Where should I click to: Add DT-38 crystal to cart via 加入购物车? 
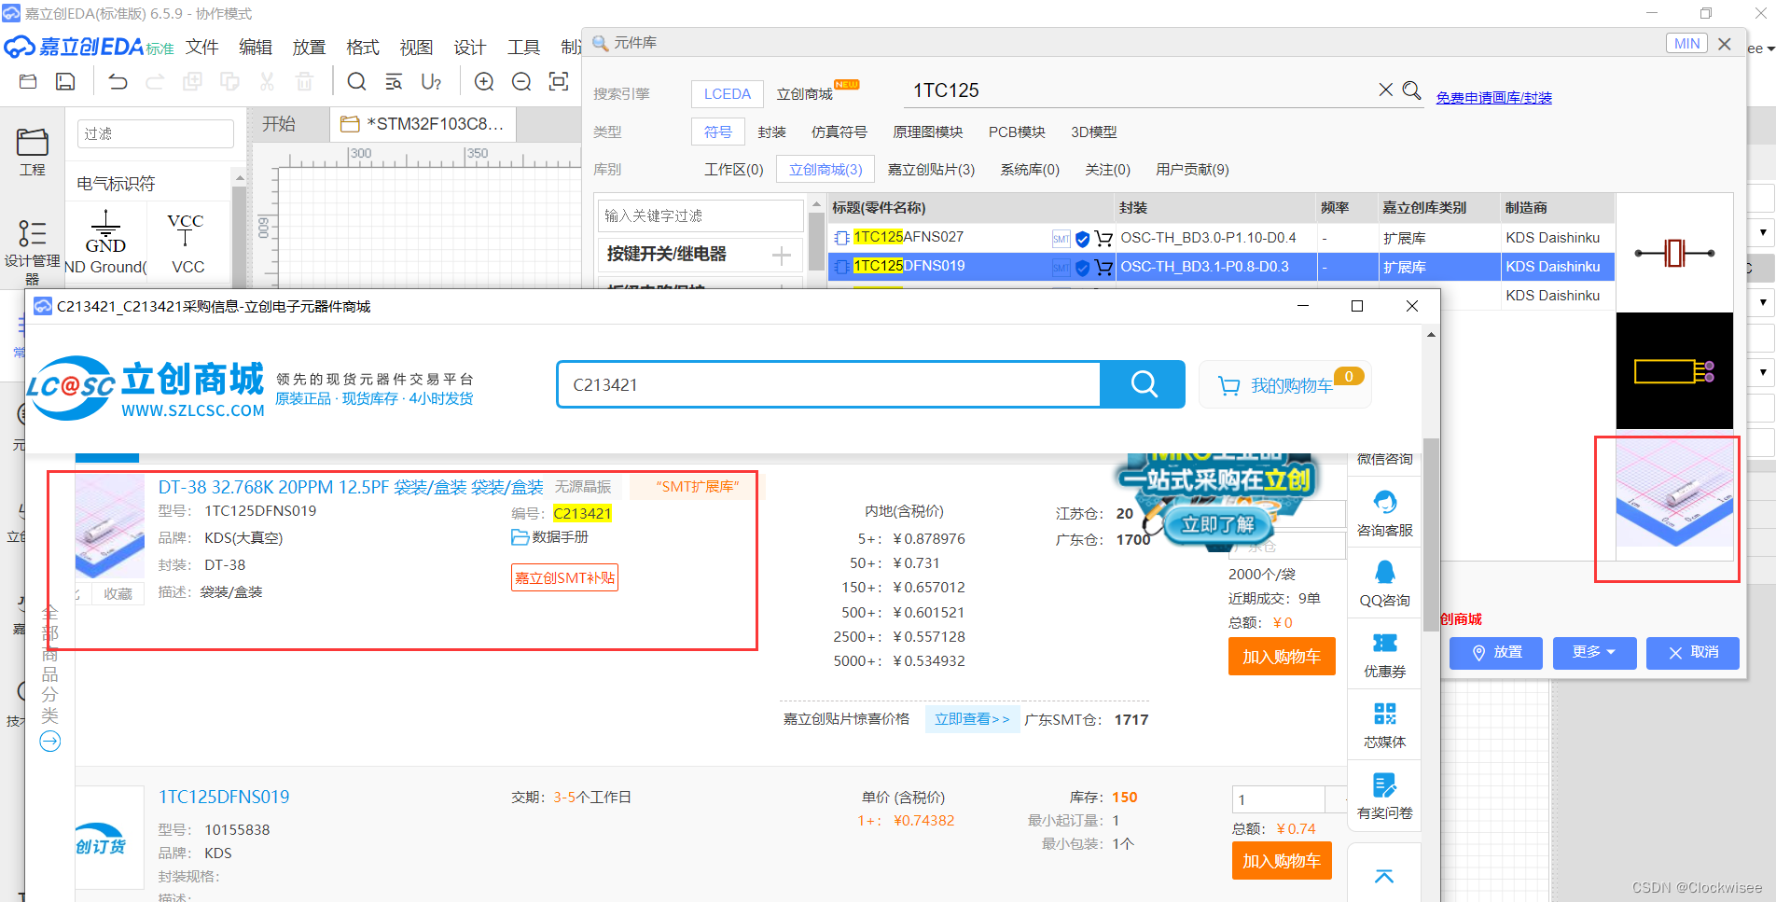1281,657
